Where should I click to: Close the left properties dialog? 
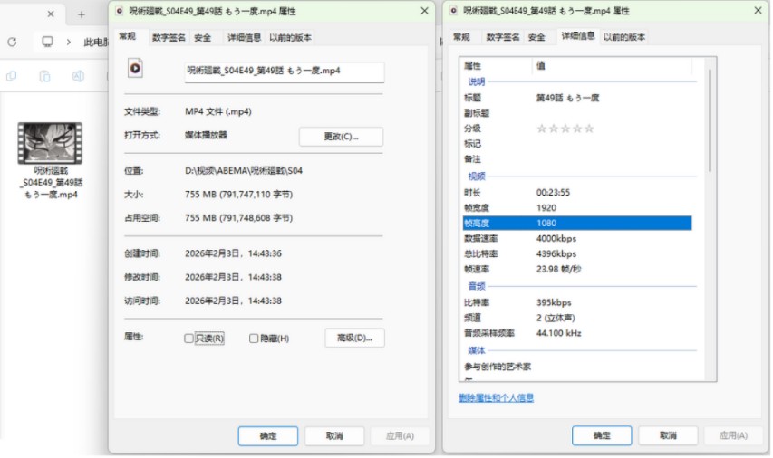[424, 11]
